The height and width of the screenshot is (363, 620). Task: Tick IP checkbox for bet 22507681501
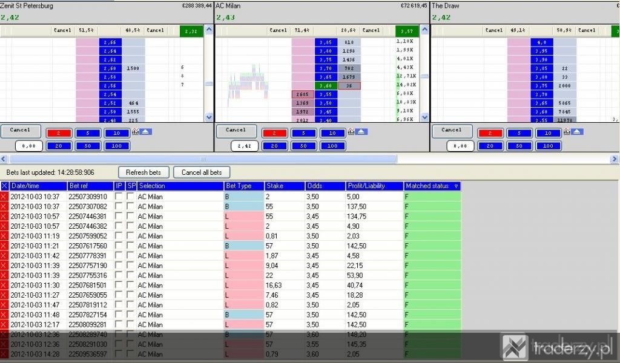click(x=118, y=285)
